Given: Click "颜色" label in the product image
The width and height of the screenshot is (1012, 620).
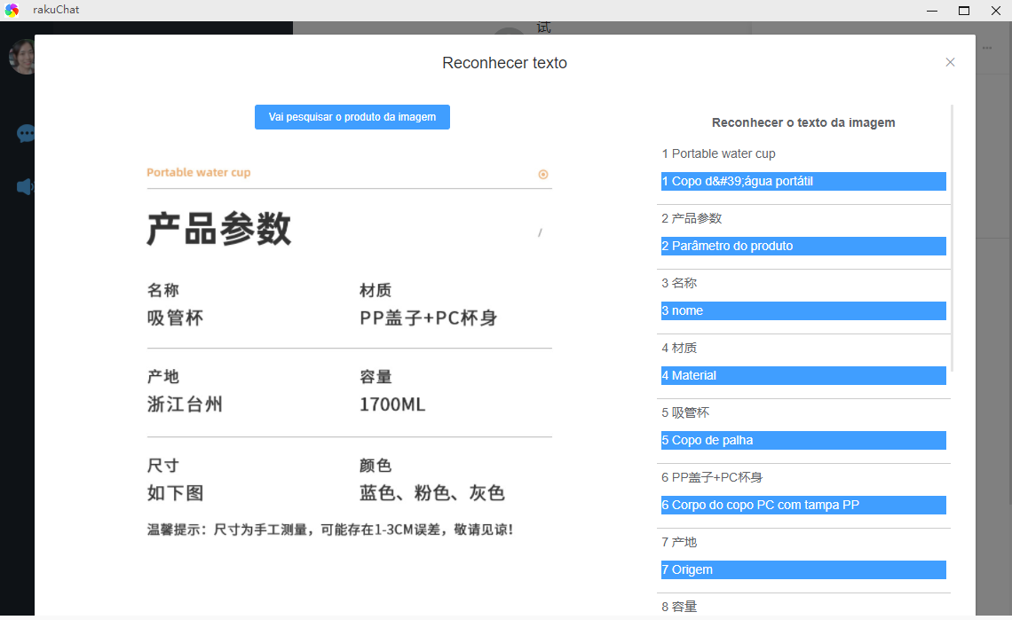Looking at the screenshot, I should tap(376, 465).
